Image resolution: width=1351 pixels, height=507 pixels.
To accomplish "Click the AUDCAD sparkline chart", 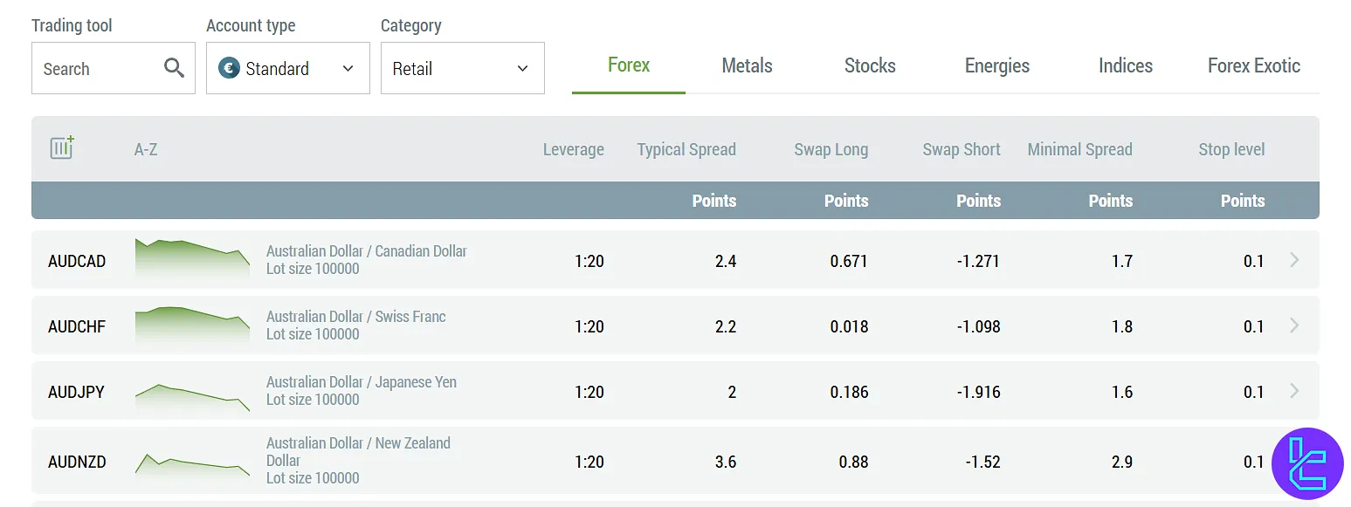I will tap(191, 259).
